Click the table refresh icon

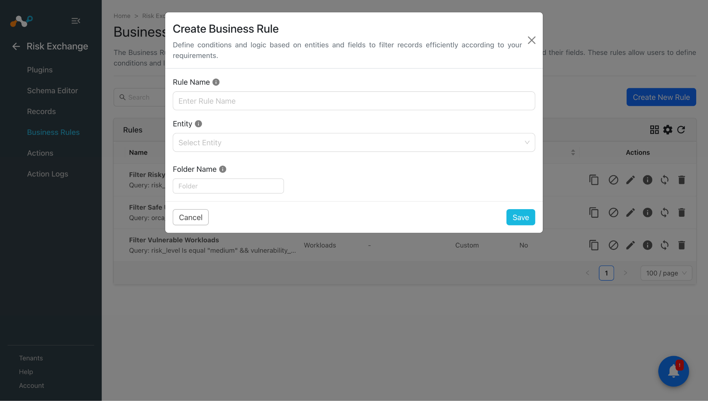681,130
